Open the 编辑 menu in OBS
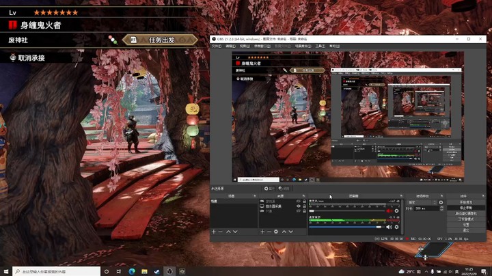Viewport: 492px width, 276px height. pyautogui.click(x=230, y=46)
